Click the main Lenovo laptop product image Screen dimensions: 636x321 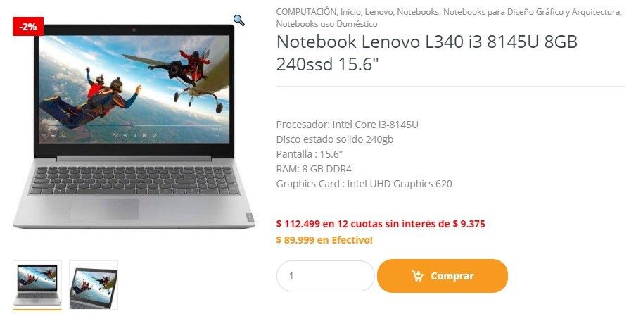point(134,127)
